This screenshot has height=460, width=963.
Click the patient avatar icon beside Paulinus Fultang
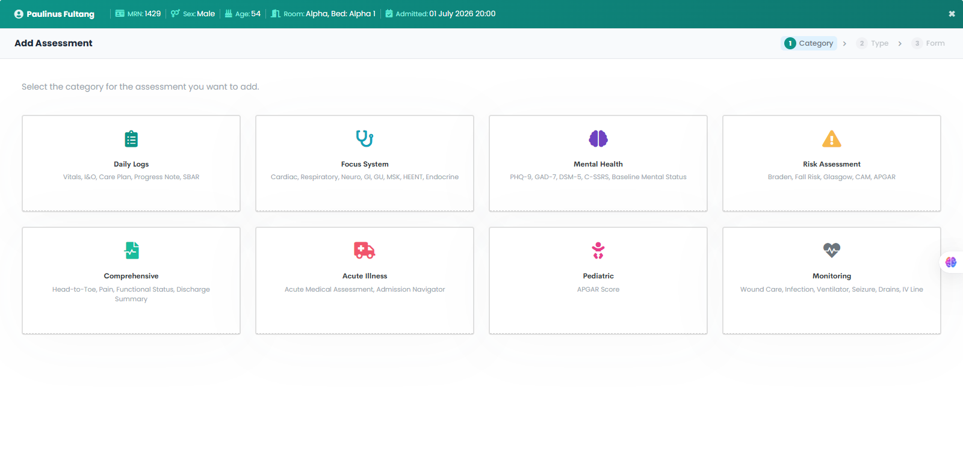coord(19,14)
